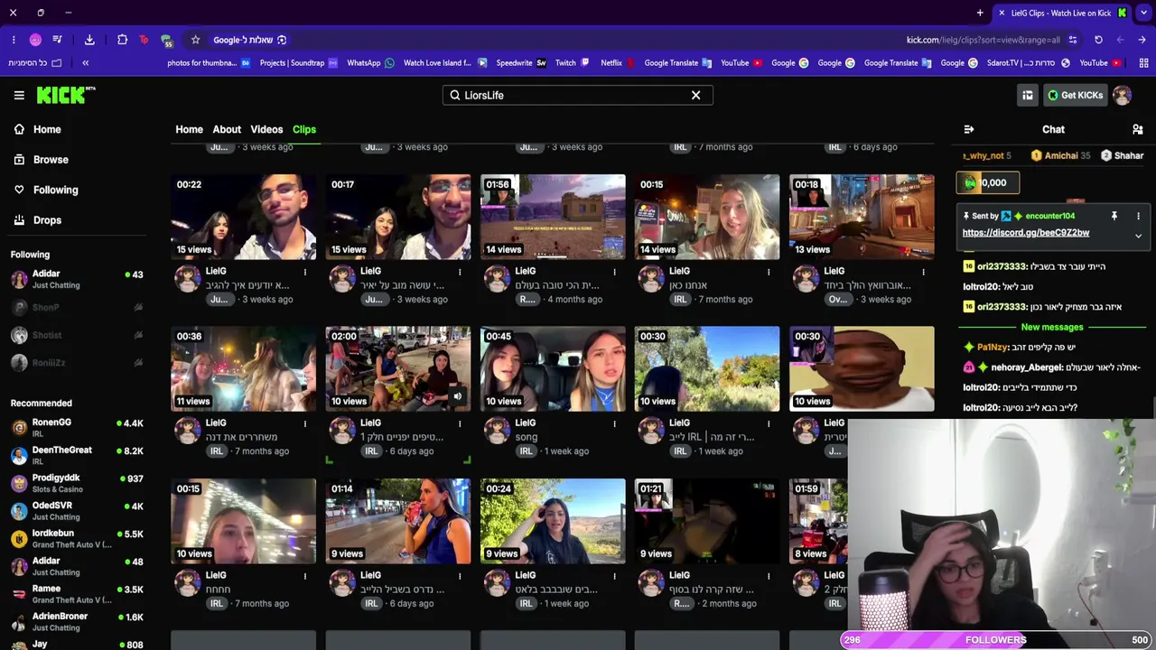This screenshot has height=650, width=1156.
Task: Open the 01:14 clip thumbnail, 9 views
Action: pos(398,521)
